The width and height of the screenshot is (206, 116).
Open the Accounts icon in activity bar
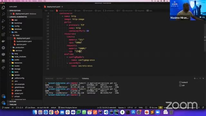point(3,96)
